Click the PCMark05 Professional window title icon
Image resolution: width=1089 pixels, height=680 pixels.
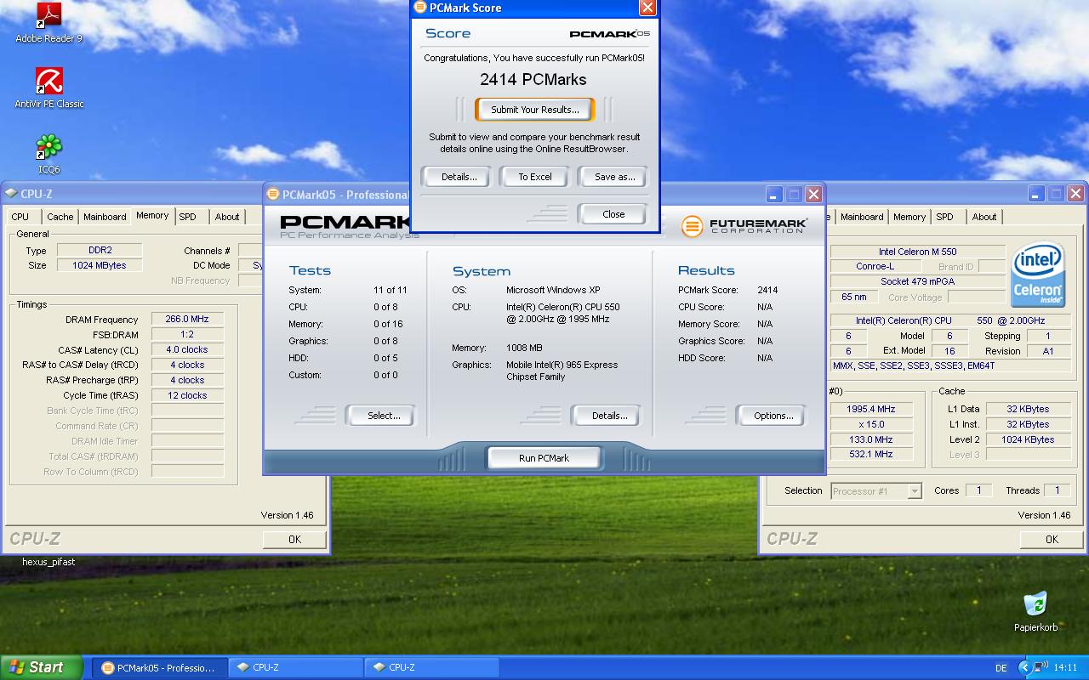(x=273, y=194)
